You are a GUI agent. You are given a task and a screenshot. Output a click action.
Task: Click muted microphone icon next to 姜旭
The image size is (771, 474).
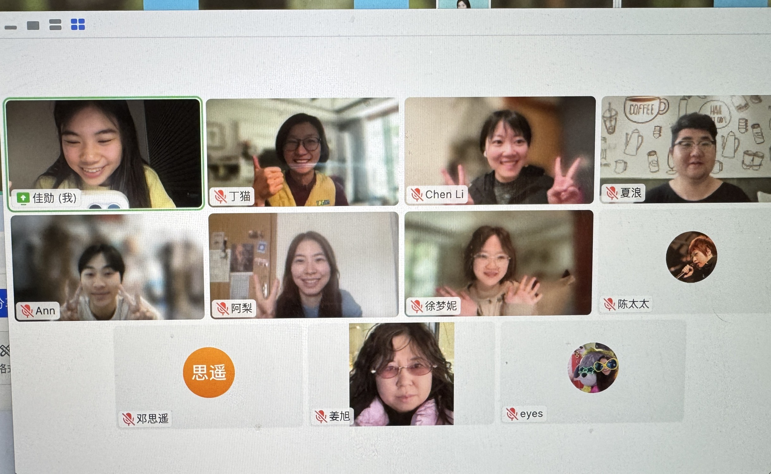tap(320, 416)
